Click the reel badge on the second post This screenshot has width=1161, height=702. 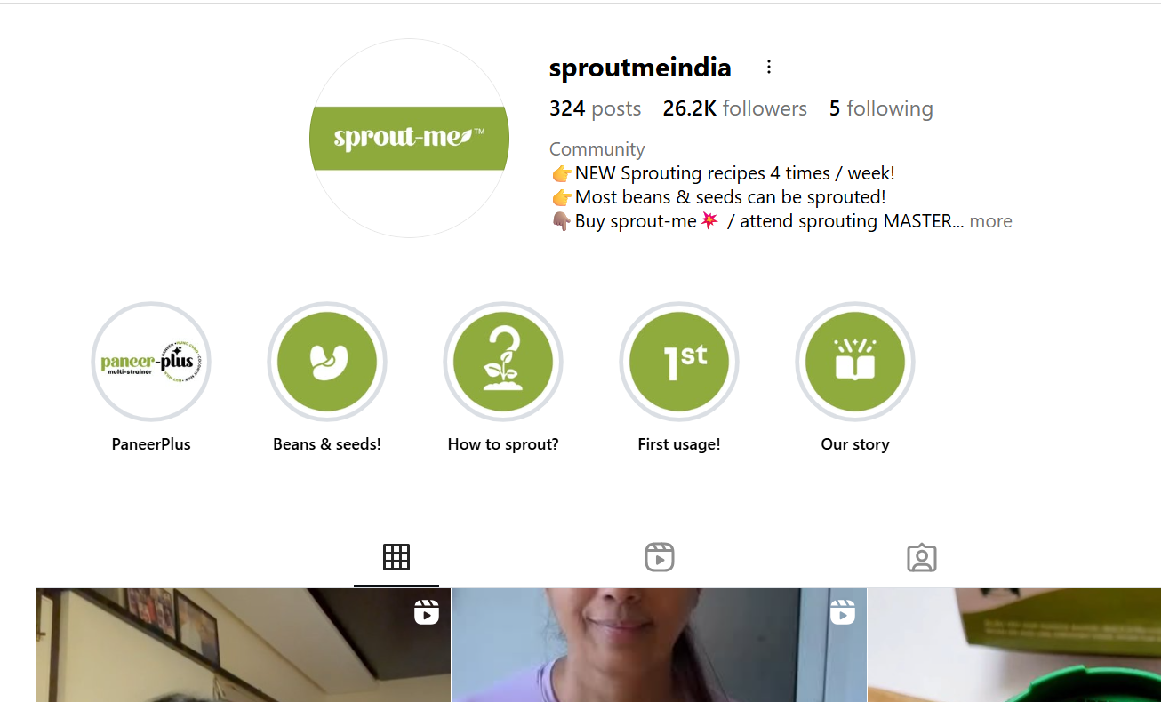(x=843, y=612)
